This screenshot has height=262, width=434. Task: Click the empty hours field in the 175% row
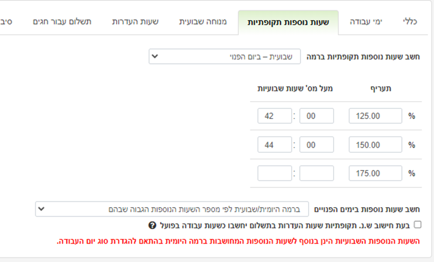point(274,173)
